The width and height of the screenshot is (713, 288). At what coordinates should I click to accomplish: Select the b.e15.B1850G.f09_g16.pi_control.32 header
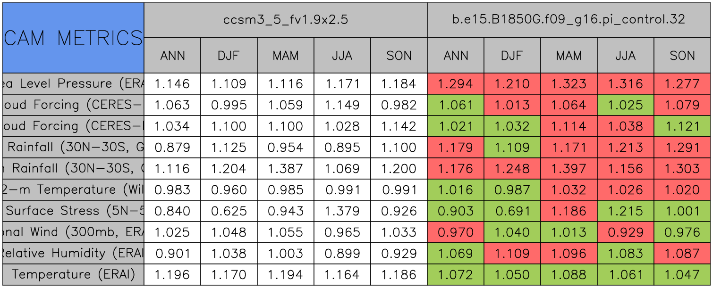pos(569,20)
